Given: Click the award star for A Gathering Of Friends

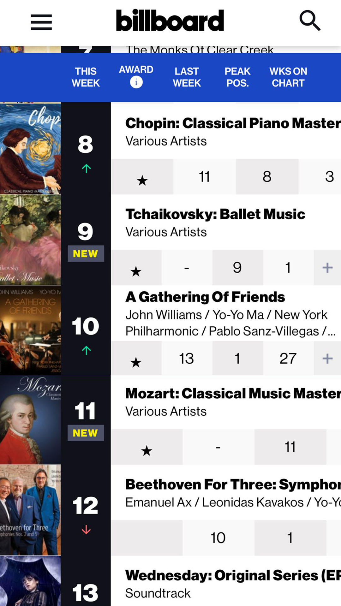Looking at the screenshot, I should pos(136,362).
